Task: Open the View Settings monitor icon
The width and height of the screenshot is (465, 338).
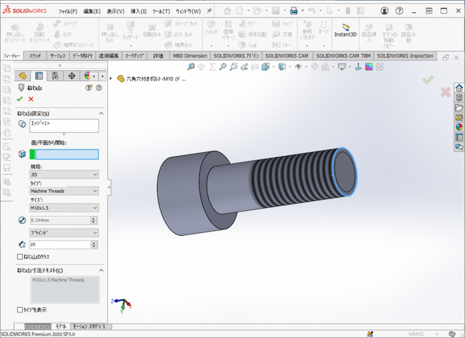Action: (342, 67)
